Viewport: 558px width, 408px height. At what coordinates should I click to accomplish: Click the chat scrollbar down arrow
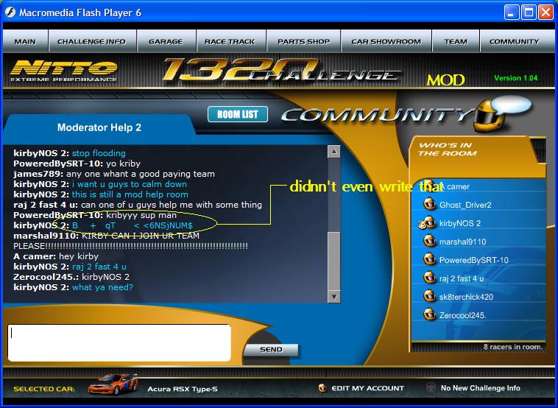click(x=333, y=297)
